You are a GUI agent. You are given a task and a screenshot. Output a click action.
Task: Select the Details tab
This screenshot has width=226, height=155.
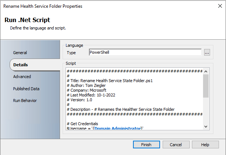(21, 65)
